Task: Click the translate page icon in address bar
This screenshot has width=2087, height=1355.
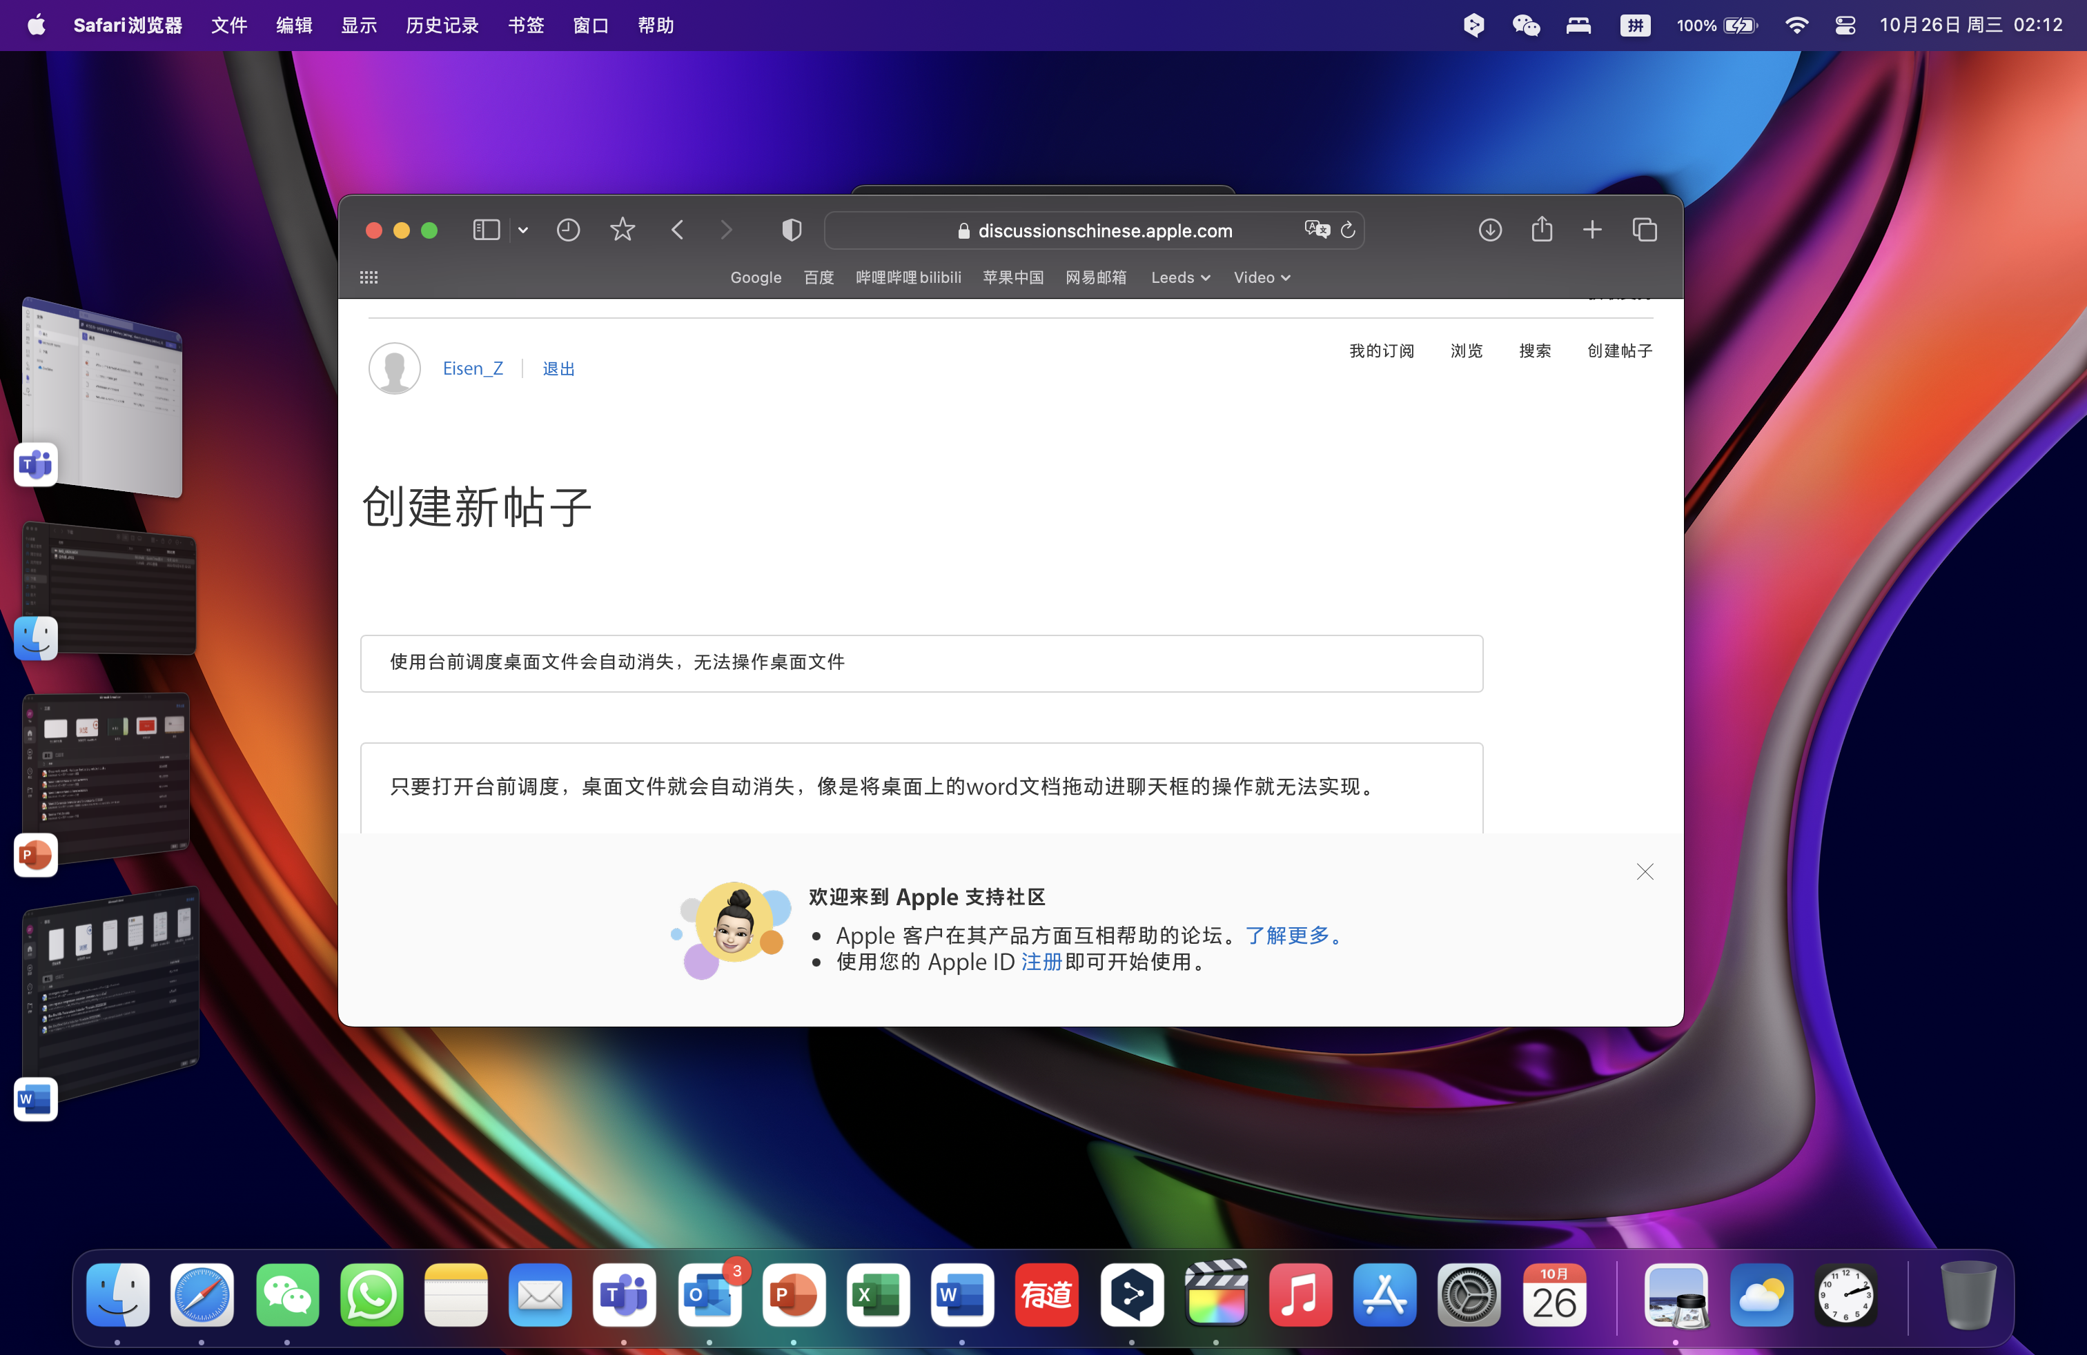Action: [1315, 230]
